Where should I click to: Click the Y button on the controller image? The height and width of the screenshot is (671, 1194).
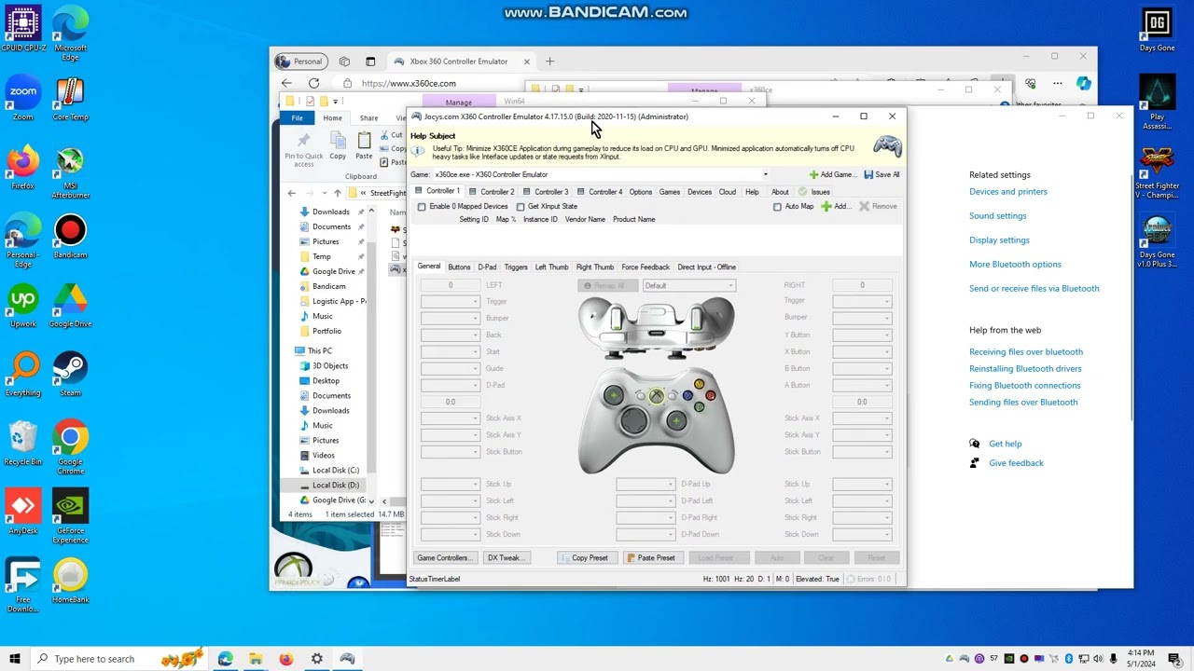coord(699,384)
